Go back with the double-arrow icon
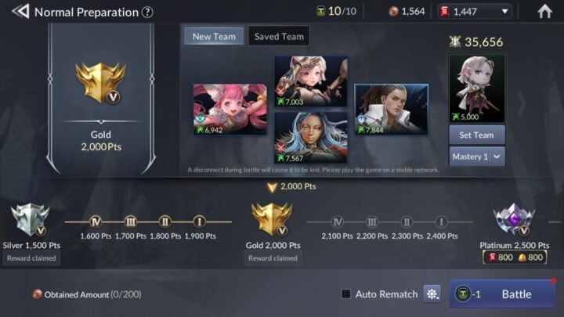This screenshot has height=317, width=564. tap(20, 12)
